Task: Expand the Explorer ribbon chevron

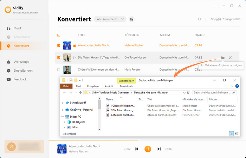Action: tap(232, 86)
